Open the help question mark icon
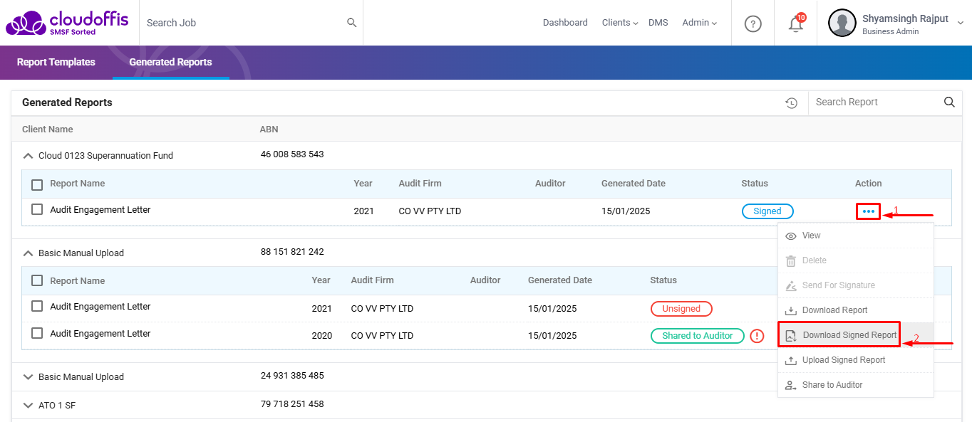This screenshot has height=422, width=972. pyautogui.click(x=753, y=23)
